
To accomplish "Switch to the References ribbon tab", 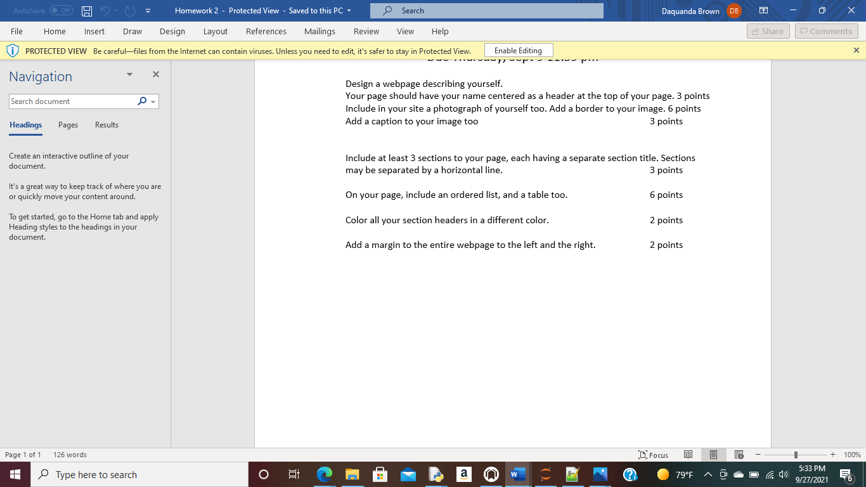I will point(266,31).
